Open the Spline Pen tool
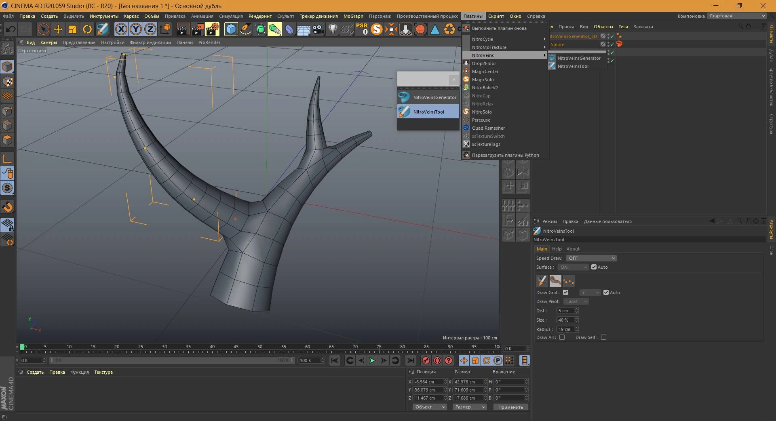Viewport: 776px width, 421px height. coord(245,29)
